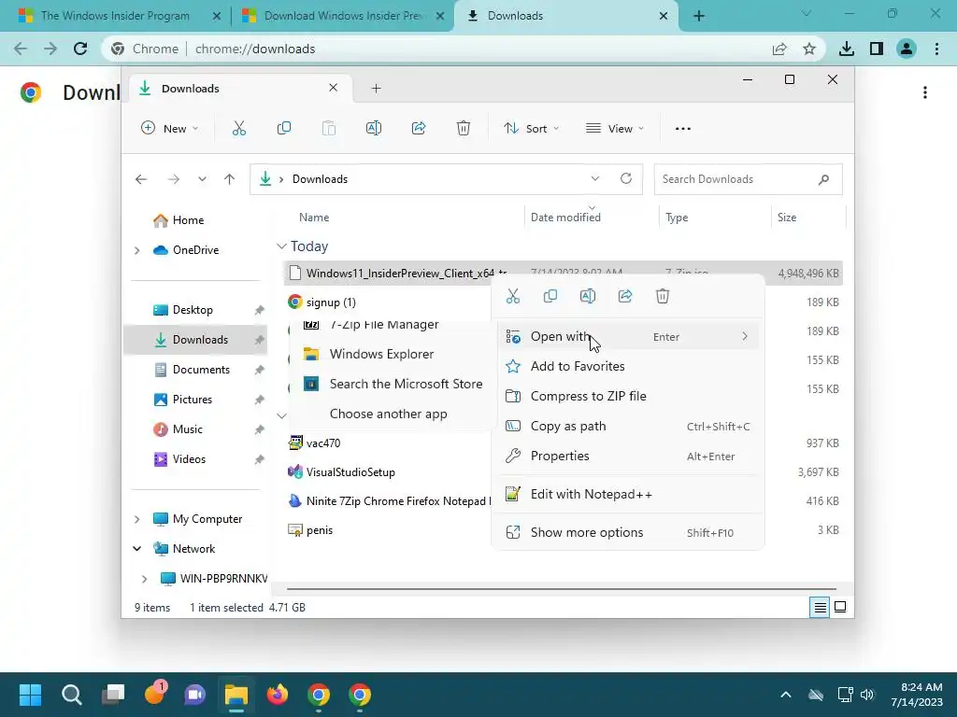The width and height of the screenshot is (957, 717).
Task: Sort by Size column header
Action: [808, 217]
